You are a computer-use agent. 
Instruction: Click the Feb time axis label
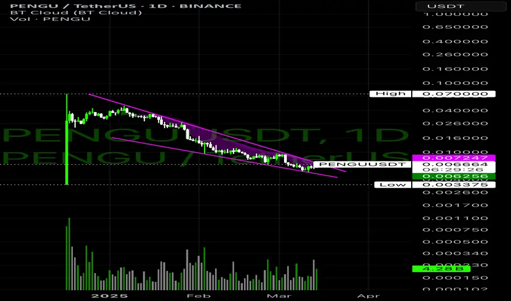[x=198, y=296]
